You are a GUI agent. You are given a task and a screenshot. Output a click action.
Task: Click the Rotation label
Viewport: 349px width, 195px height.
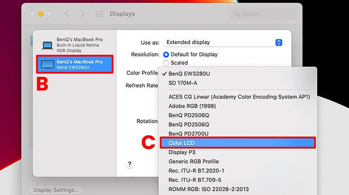147,121
